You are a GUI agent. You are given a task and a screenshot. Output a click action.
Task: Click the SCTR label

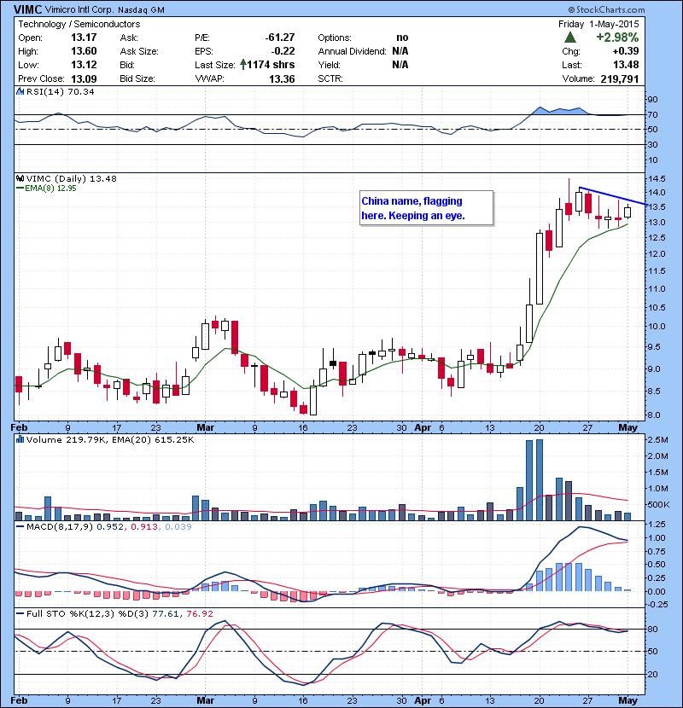click(330, 78)
